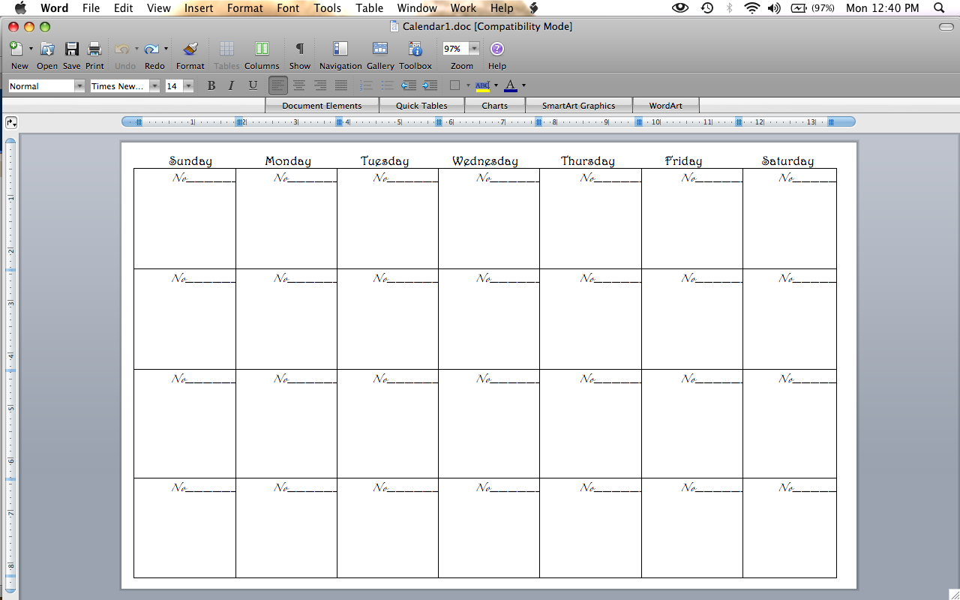Switch to Quick Tables tab
The height and width of the screenshot is (600, 960).
pos(421,106)
